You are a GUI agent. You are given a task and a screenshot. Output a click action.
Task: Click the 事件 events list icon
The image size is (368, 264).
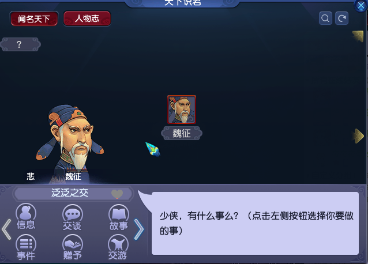click(x=26, y=247)
